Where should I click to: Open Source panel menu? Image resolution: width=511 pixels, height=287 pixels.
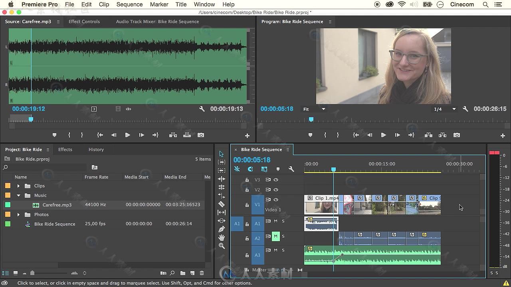click(x=58, y=22)
